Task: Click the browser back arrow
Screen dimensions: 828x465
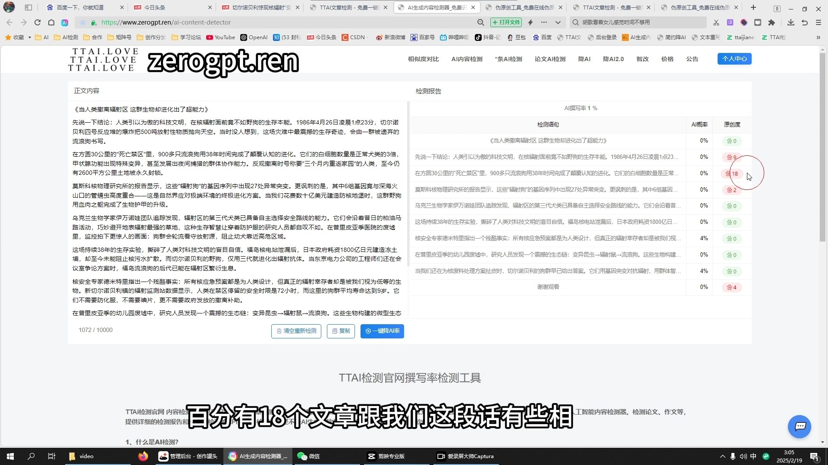Action: click(9, 22)
